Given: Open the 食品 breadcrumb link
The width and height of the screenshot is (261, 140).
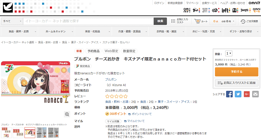Looking at the screenshot, I should (65, 42).
